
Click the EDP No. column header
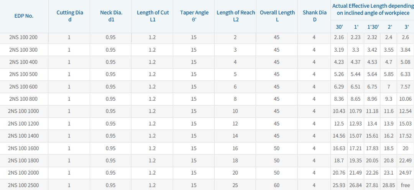tap(24, 16)
